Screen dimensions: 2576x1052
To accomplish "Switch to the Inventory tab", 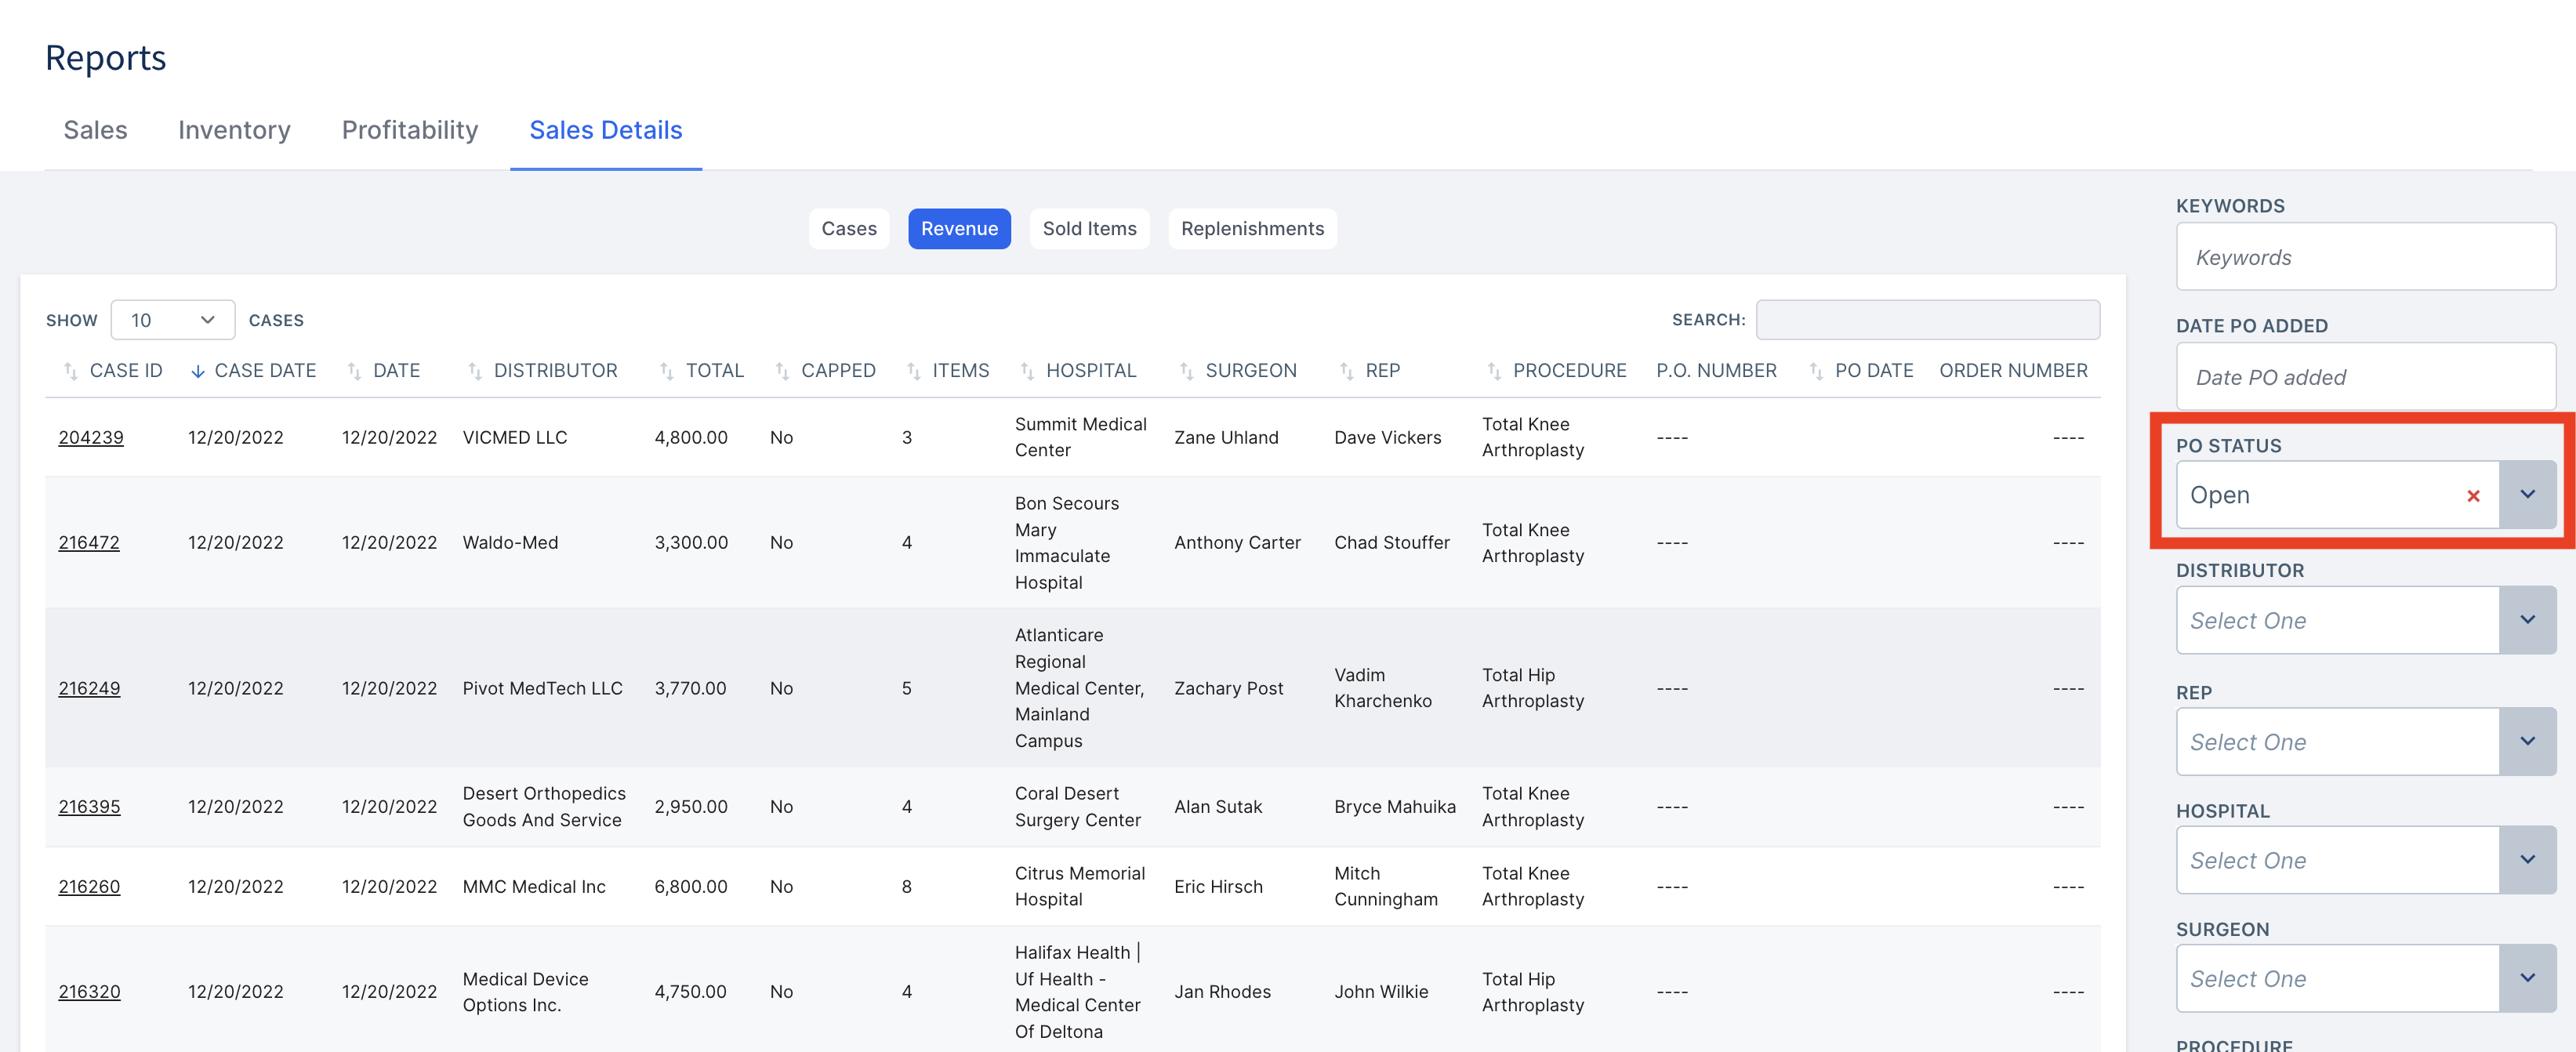I will pos(234,130).
